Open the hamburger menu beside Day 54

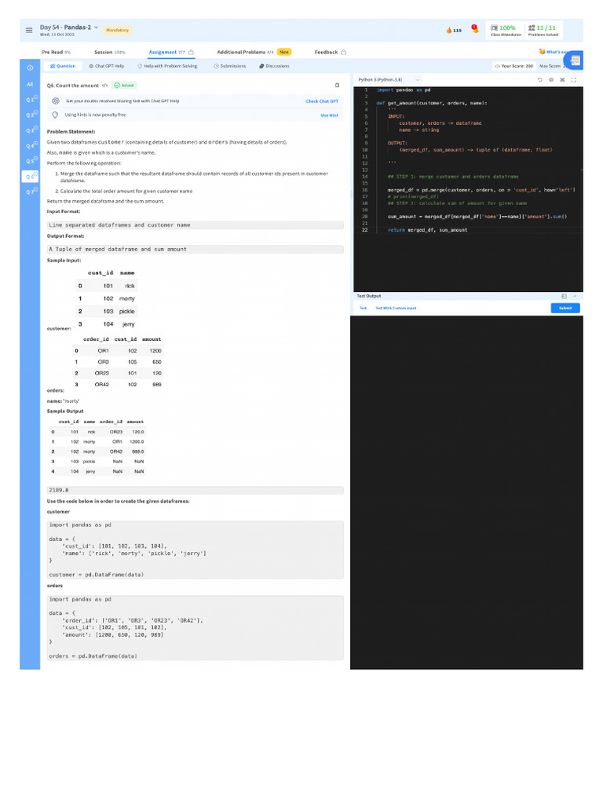pyautogui.click(x=29, y=31)
